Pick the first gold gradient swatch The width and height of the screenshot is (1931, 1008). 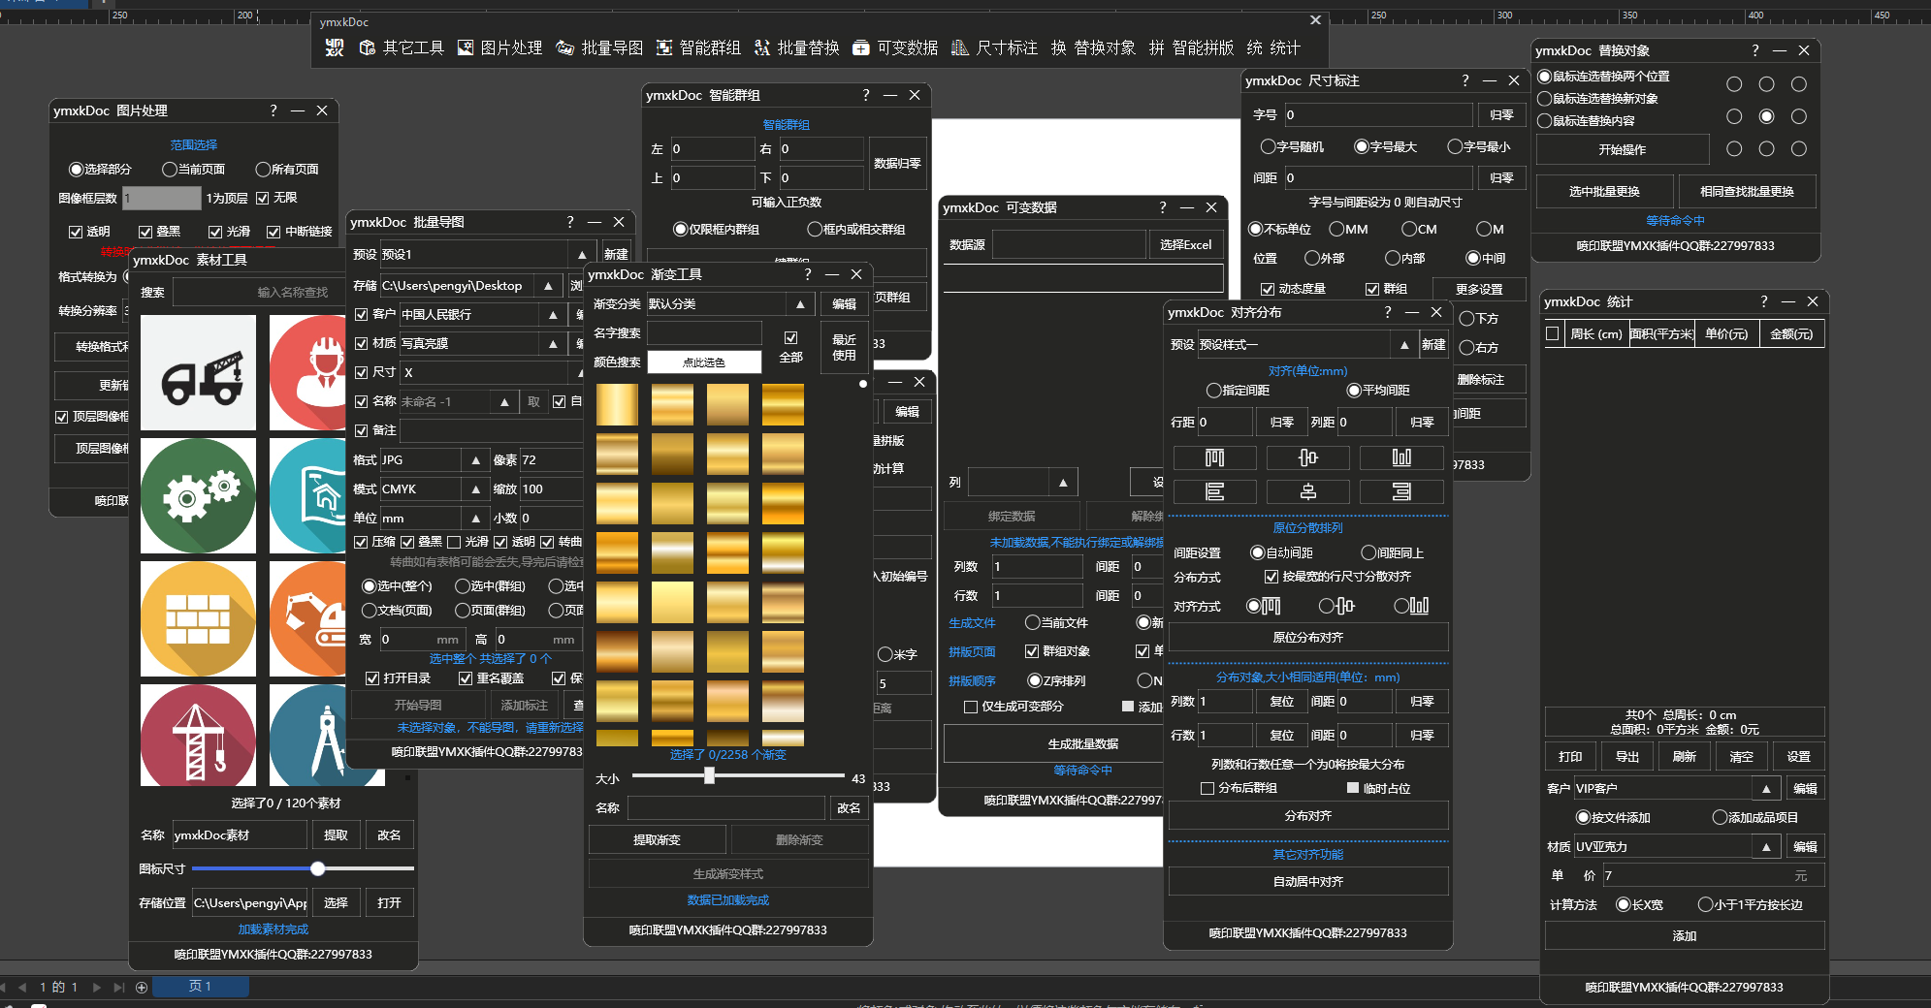tap(617, 404)
